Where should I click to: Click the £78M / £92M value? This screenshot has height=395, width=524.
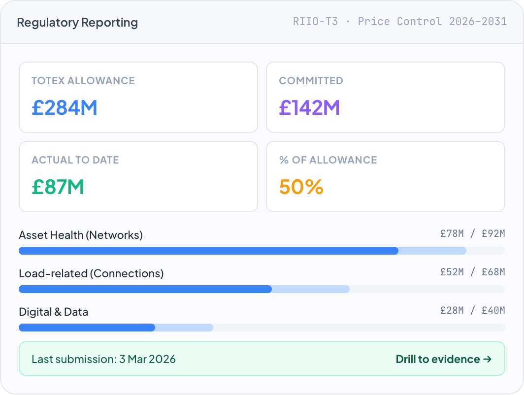click(472, 233)
